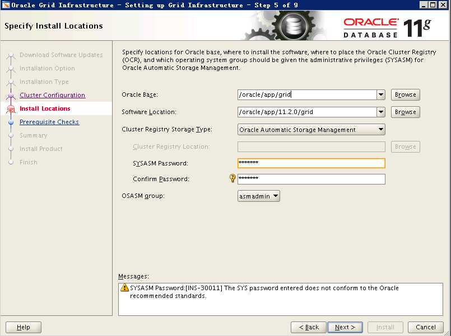Click the hint bulb icon beside Confirm Password
This screenshot has width=451, height=336.
pos(233,178)
